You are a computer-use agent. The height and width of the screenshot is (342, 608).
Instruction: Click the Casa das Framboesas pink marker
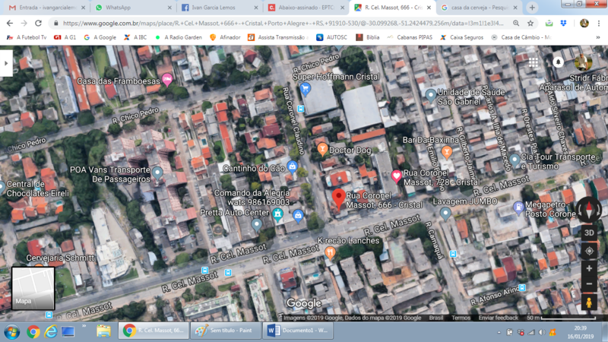tap(167, 80)
